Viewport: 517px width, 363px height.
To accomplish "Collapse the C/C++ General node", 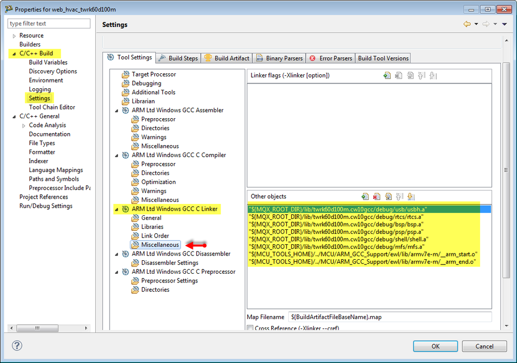I will pyautogui.click(x=14, y=117).
